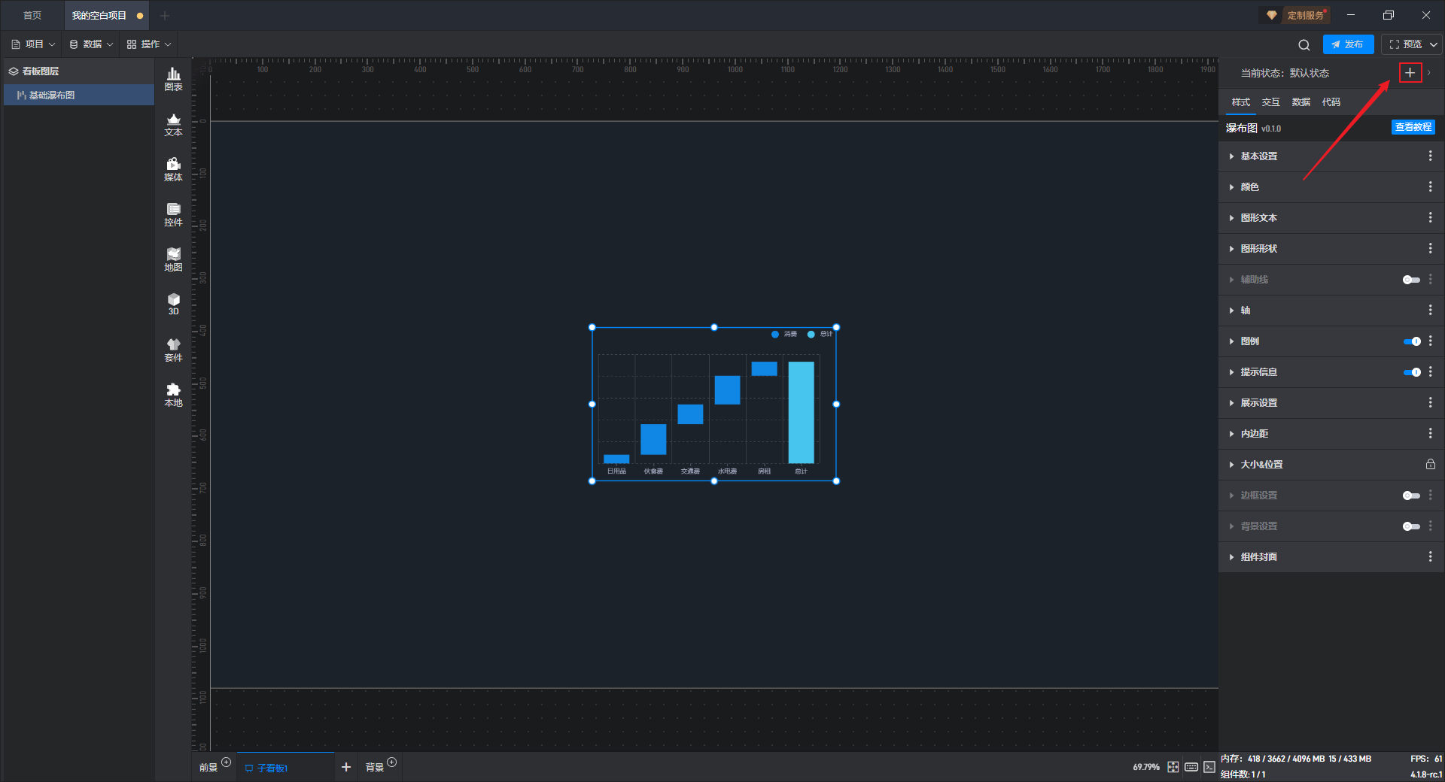1445x782 pixels.
Task: Open the 文本 text components panel
Action: pos(173,124)
